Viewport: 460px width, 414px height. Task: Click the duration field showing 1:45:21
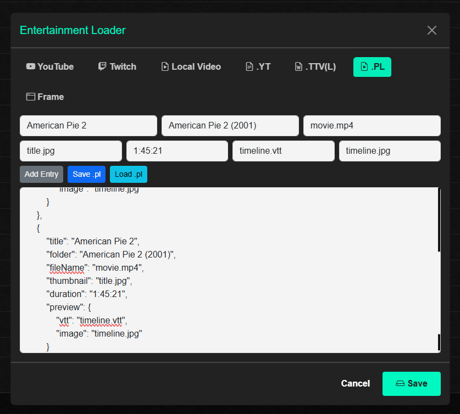(x=177, y=151)
